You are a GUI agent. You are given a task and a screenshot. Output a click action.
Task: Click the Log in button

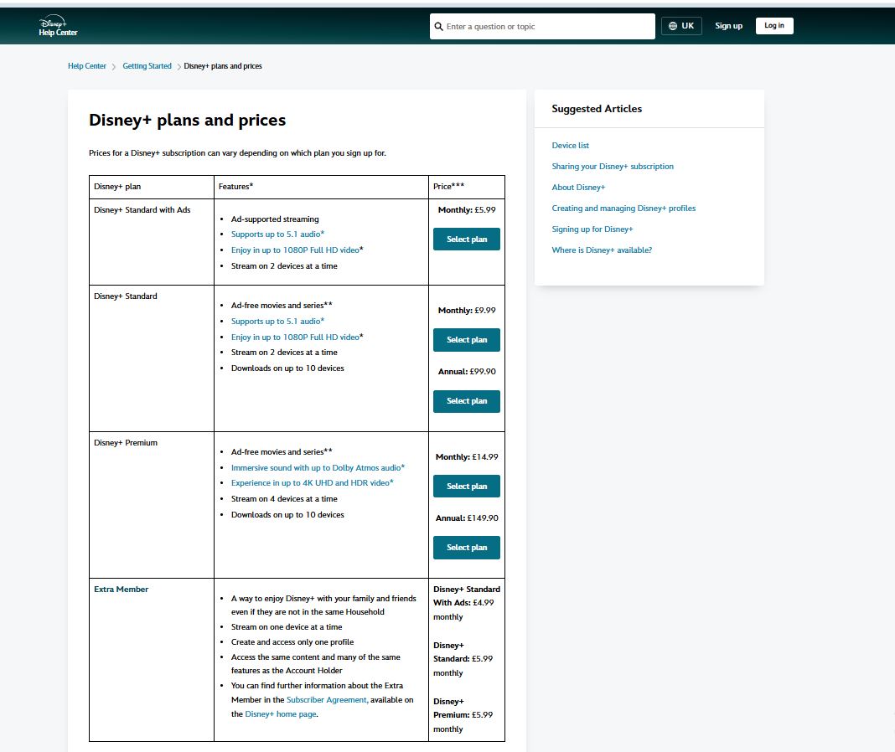774,26
